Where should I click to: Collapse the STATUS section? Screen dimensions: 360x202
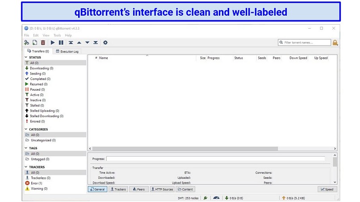[26, 57]
